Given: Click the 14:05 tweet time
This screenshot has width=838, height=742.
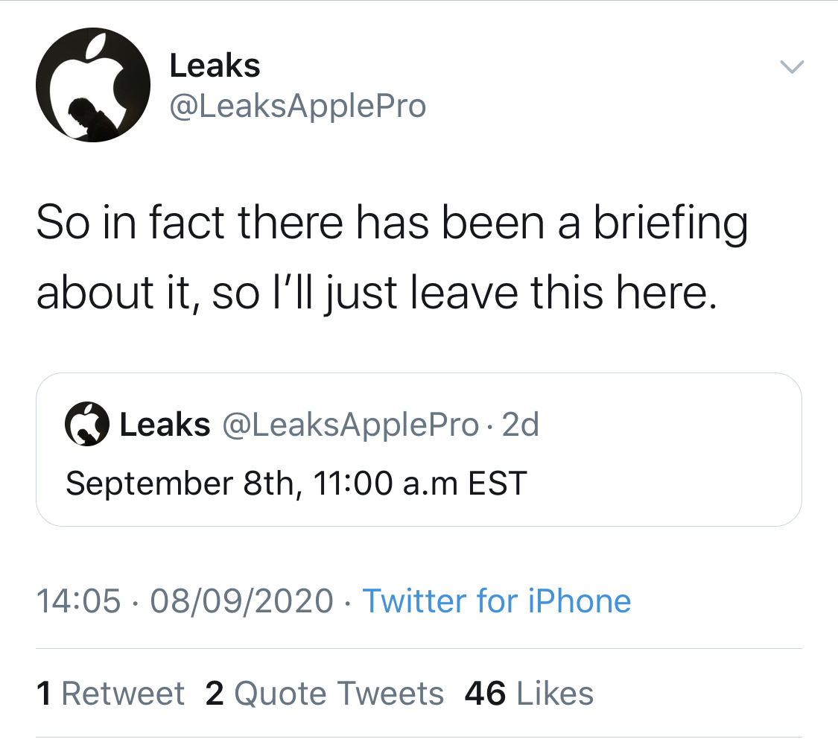Looking at the screenshot, I should (x=78, y=600).
